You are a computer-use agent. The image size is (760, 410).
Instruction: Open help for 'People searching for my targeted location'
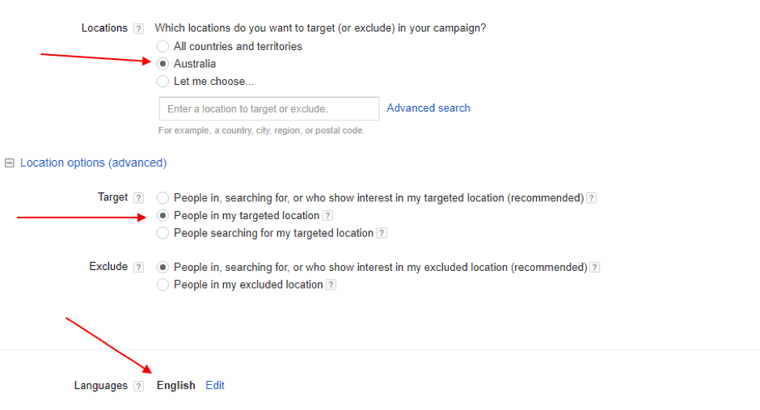click(x=382, y=234)
